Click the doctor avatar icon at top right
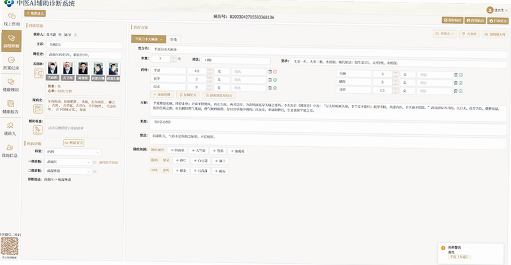 click(x=490, y=10)
